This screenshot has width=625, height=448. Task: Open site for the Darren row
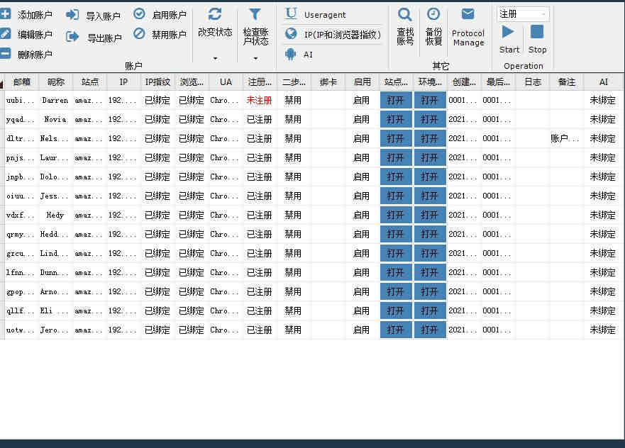[x=396, y=101]
